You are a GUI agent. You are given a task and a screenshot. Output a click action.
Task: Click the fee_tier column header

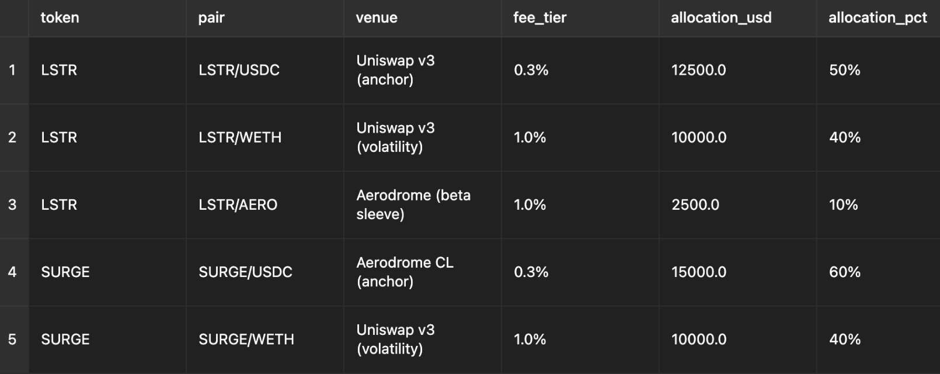(x=539, y=18)
